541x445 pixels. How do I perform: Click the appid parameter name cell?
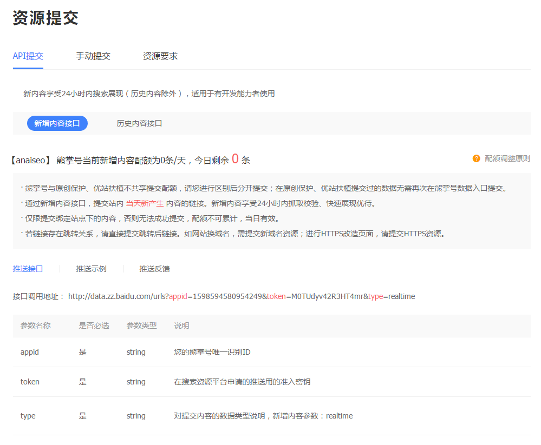[30, 352]
